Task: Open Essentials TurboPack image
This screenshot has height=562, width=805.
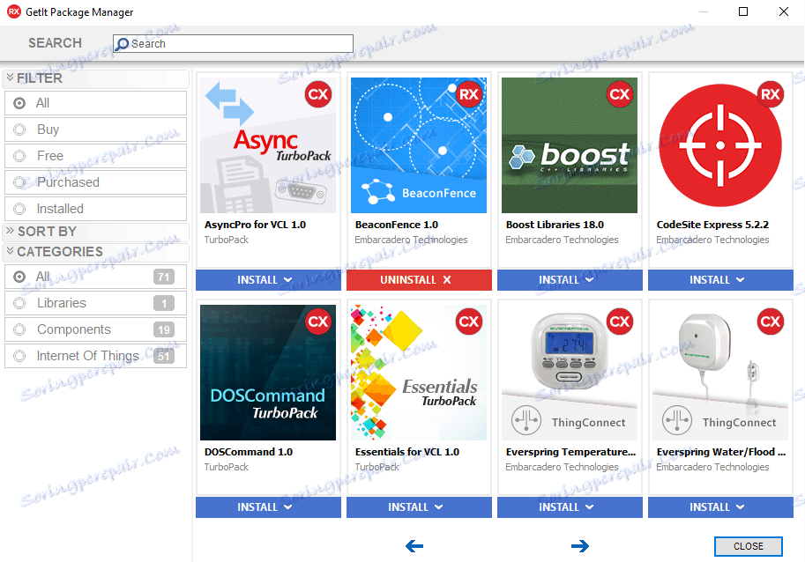Action: [x=419, y=373]
